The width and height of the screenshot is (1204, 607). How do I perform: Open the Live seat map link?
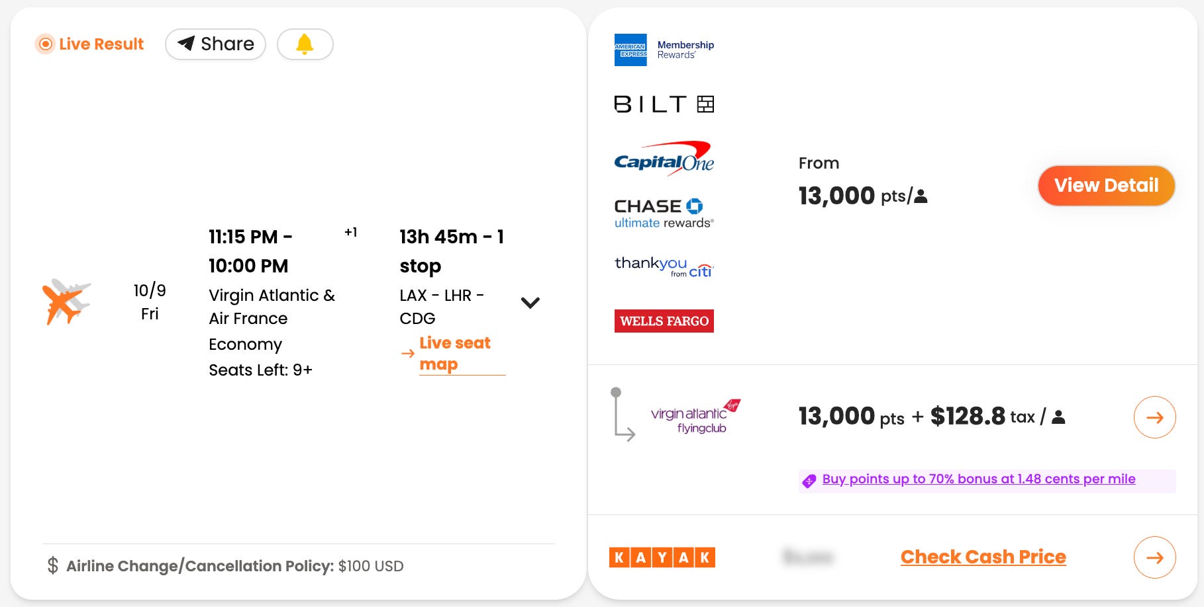[x=454, y=354]
